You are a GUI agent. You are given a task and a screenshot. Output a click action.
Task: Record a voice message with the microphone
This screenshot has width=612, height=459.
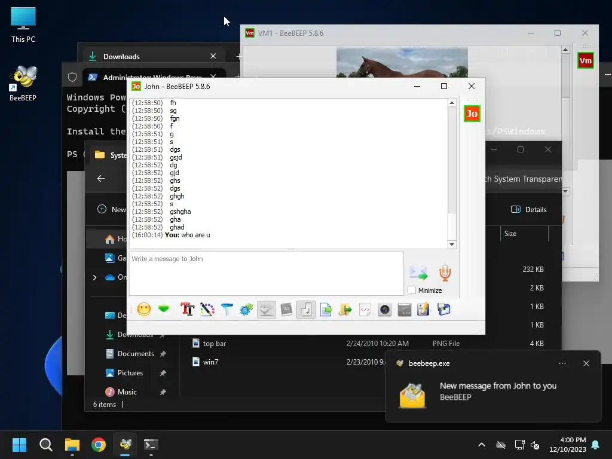[445, 273]
